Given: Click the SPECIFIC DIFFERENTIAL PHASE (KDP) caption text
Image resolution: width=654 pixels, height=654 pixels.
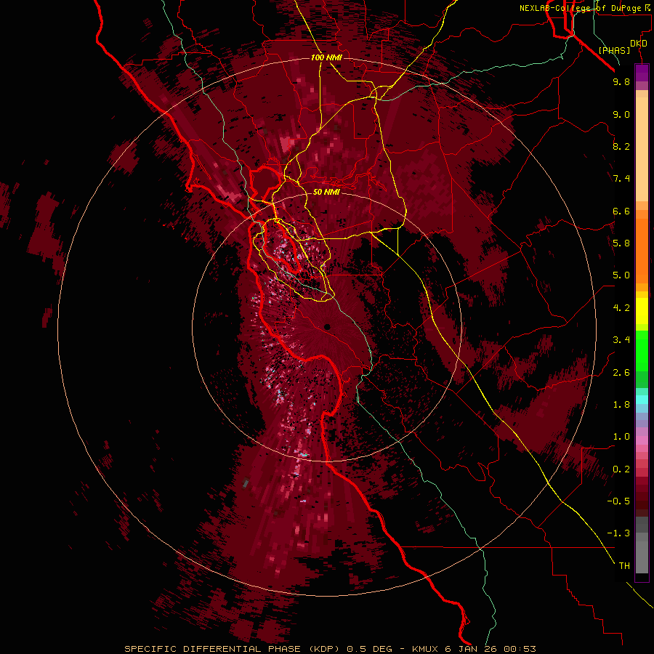Looking at the screenshot, I should [x=233, y=649].
